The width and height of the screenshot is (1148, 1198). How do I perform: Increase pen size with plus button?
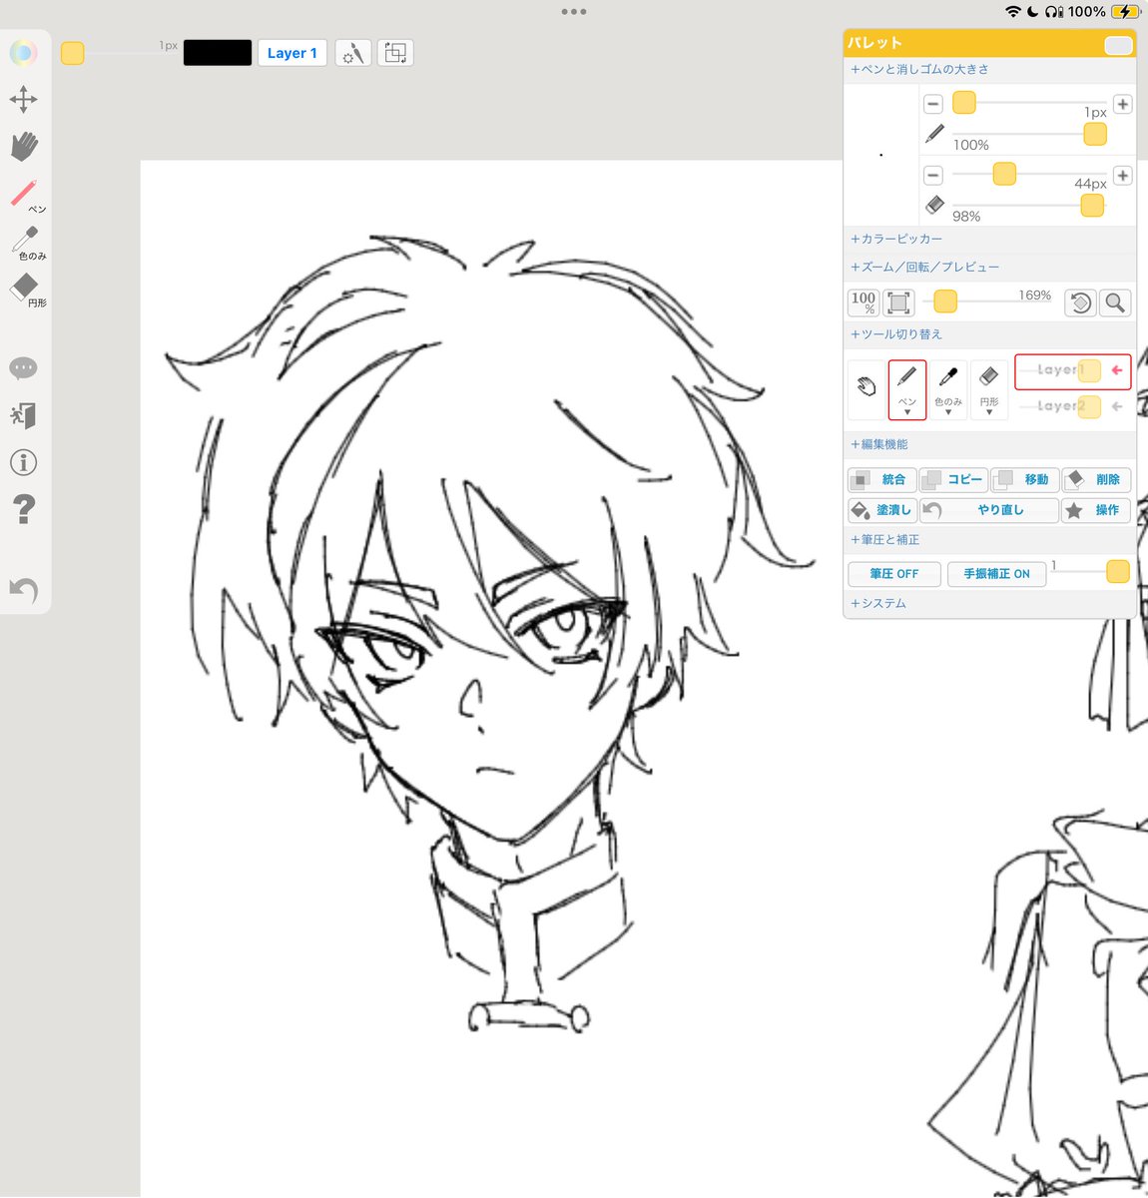1122,104
